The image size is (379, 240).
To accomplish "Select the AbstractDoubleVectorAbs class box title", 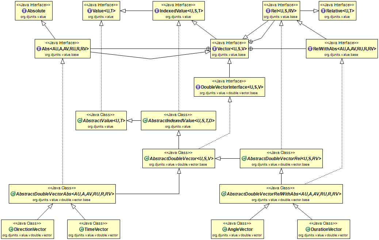I will pos(65,194).
